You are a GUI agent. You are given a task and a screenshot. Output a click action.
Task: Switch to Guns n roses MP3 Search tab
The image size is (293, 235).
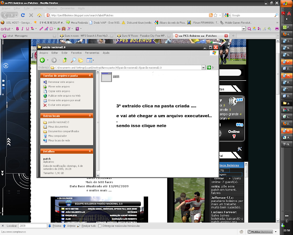[x=86, y=36]
